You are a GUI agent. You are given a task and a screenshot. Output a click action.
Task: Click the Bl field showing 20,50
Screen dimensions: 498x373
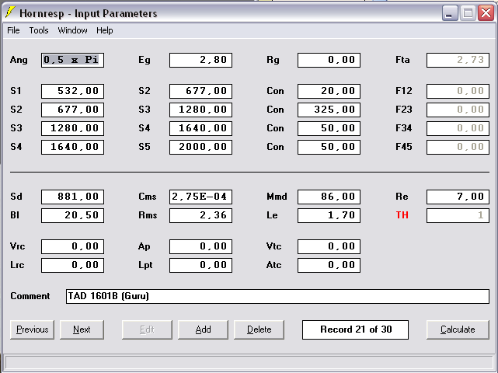[x=73, y=215]
